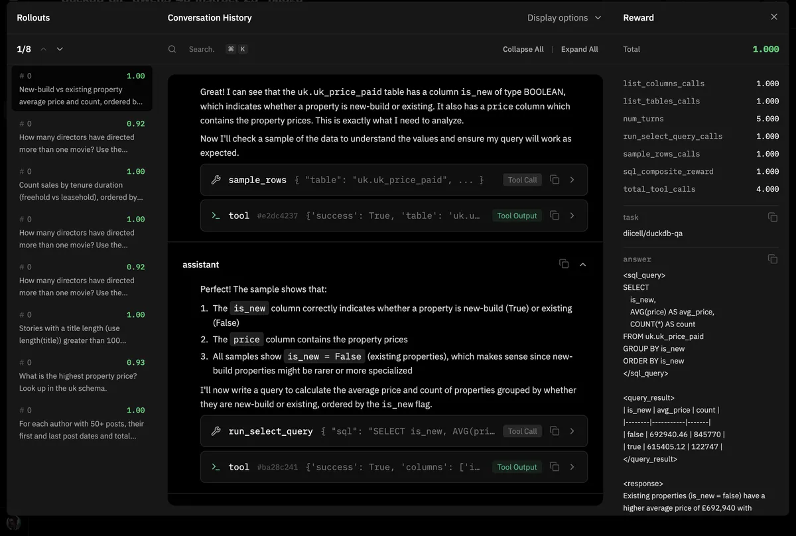
Task: Click the Tool Output badge on #e2dc4237
Action: point(517,216)
